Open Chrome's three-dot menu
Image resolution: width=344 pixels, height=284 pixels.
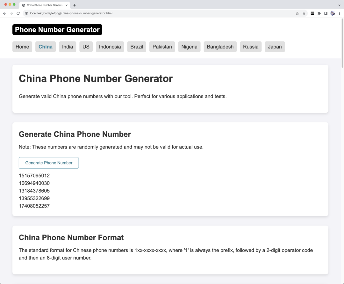tap(339, 13)
